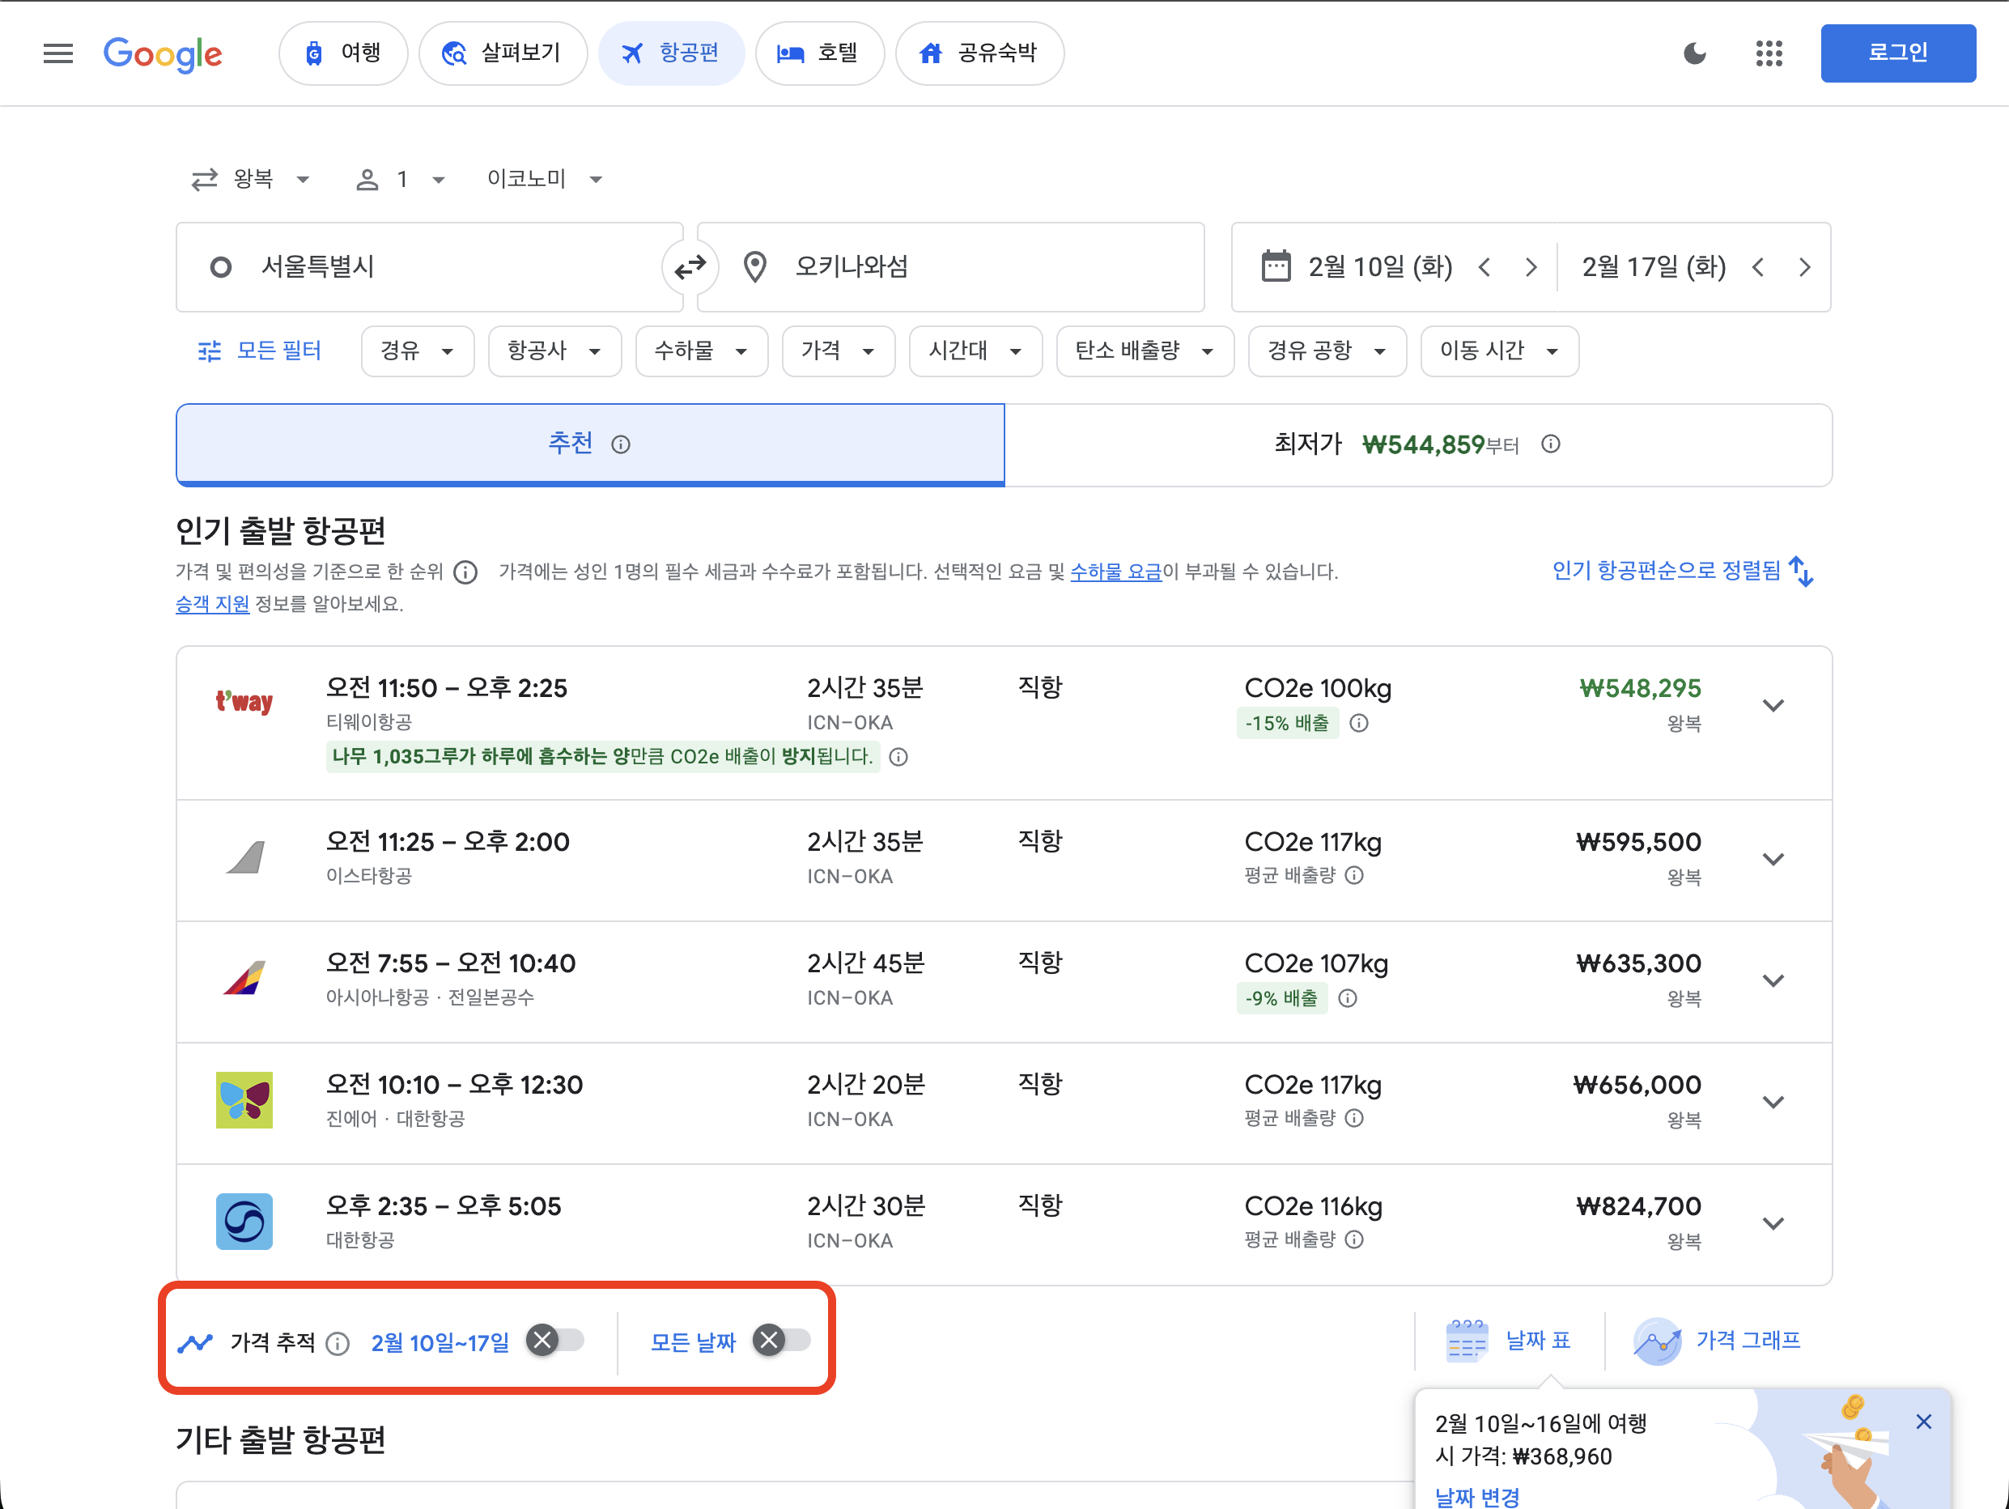Click the t'way airline logo
The height and width of the screenshot is (1509, 2009).
[244, 701]
